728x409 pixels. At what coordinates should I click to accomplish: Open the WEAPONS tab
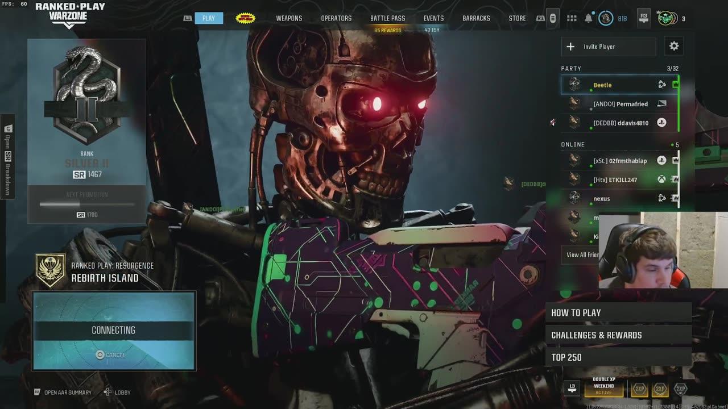pos(289,18)
